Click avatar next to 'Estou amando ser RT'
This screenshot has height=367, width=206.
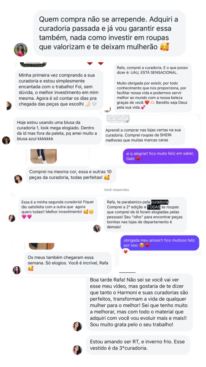point(77,350)
